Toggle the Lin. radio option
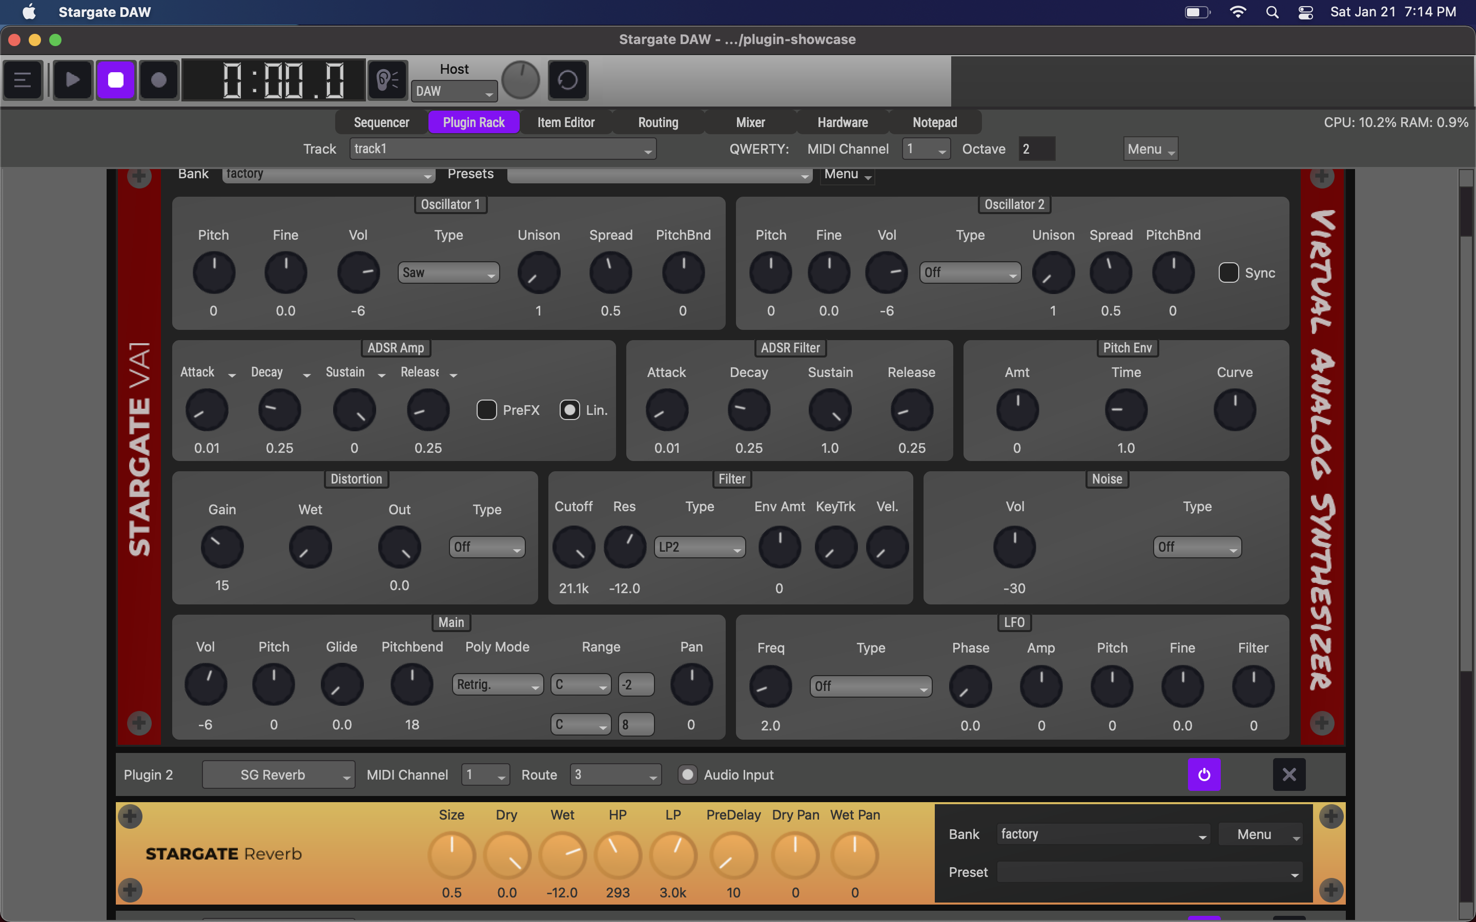This screenshot has width=1476, height=922. point(570,410)
